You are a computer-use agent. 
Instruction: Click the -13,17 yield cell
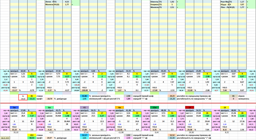click(14, 90)
